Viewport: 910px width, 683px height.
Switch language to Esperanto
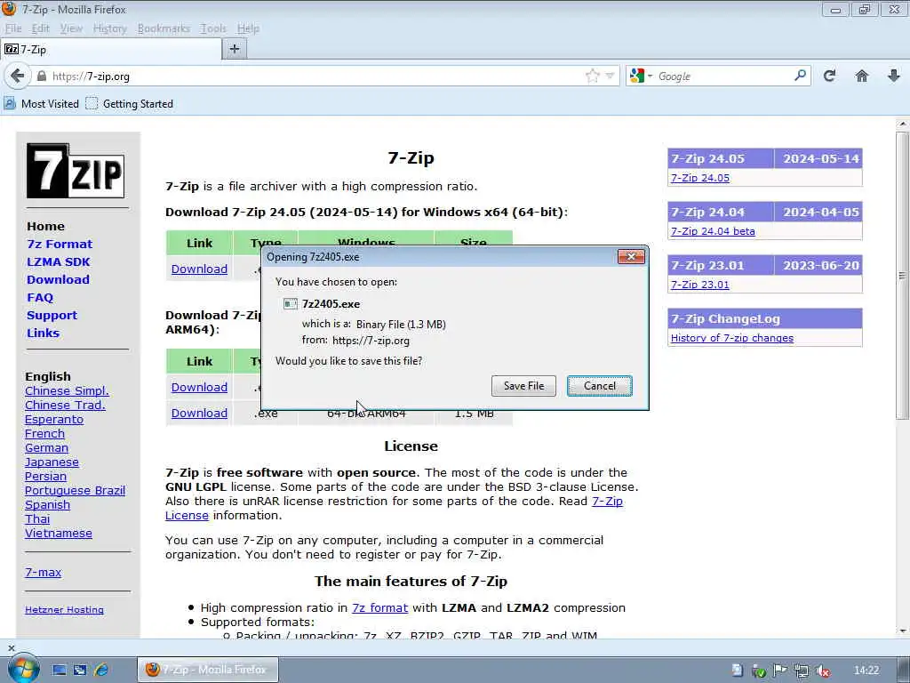pos(54,420)
